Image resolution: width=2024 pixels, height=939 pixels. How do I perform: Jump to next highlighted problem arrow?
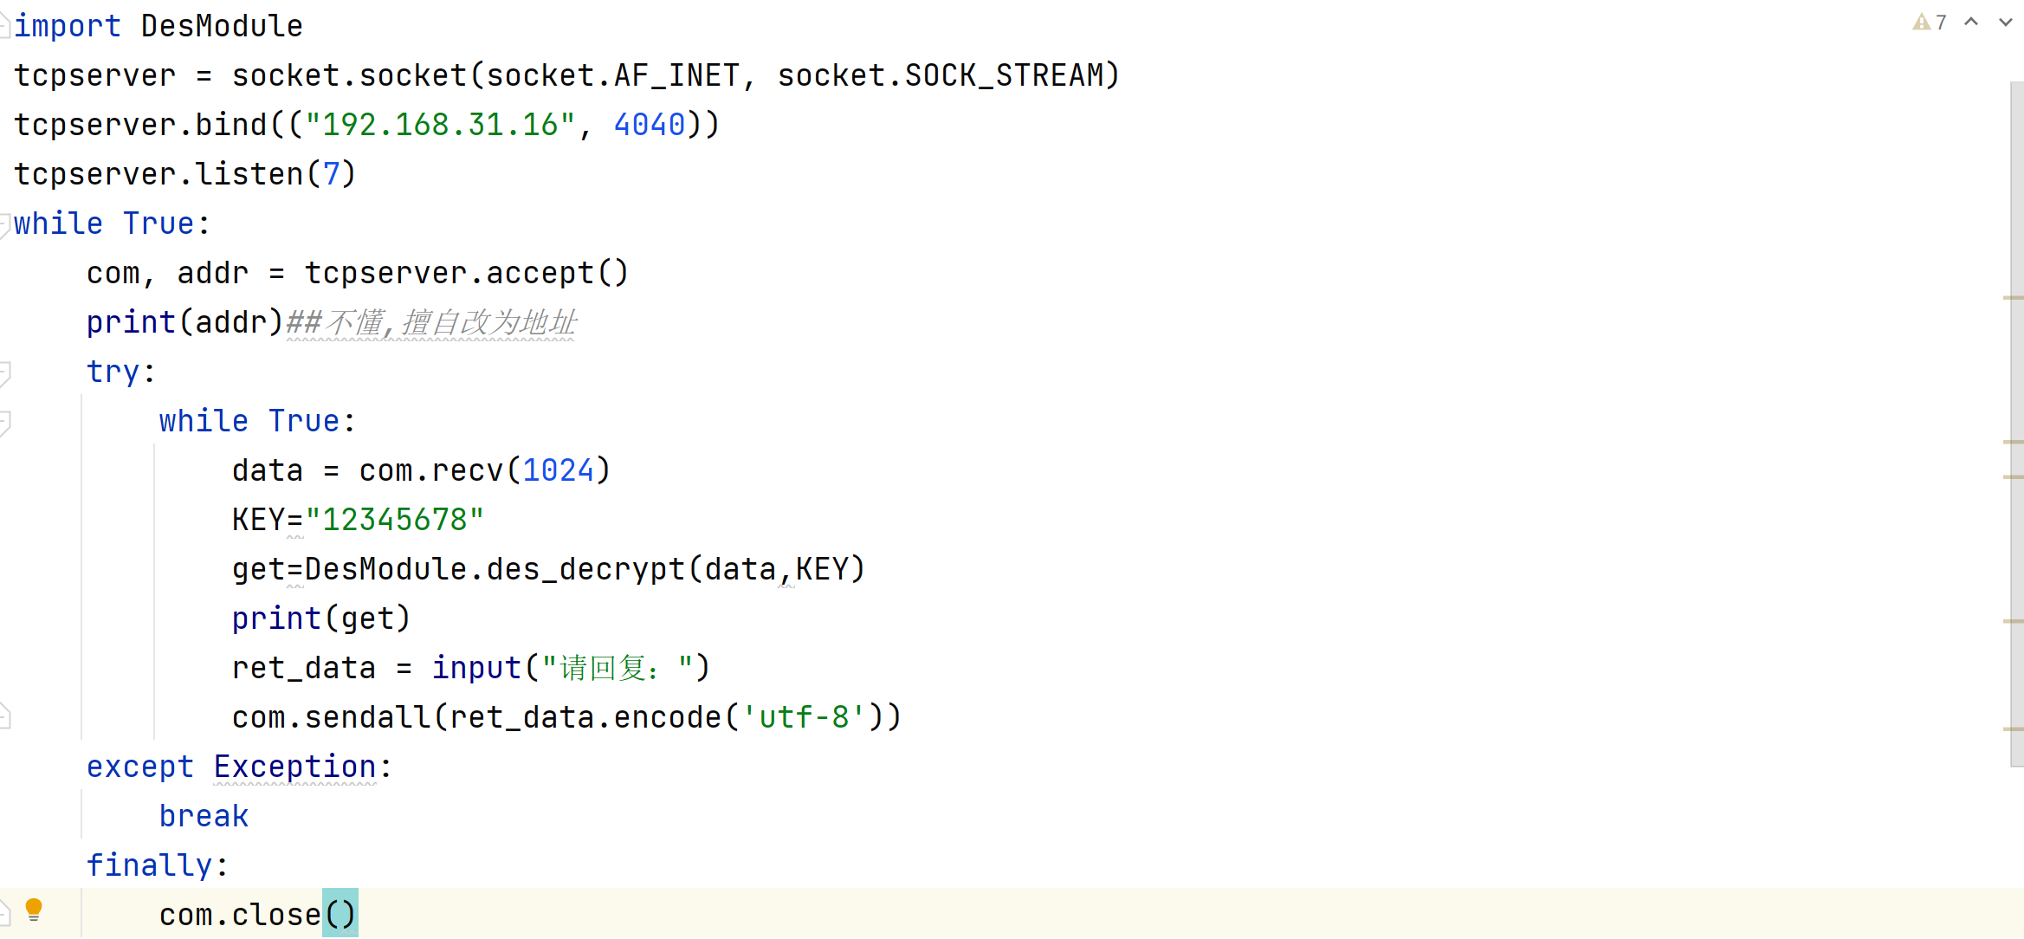pyautogui.click(x=2005, y=23)
